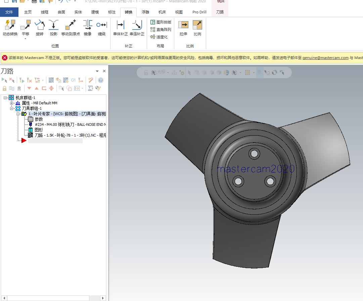Select the 刀路 - 1.5K NC file item
Image resolution: width=363 pixels, height=301 pixels.
point(70,135)
